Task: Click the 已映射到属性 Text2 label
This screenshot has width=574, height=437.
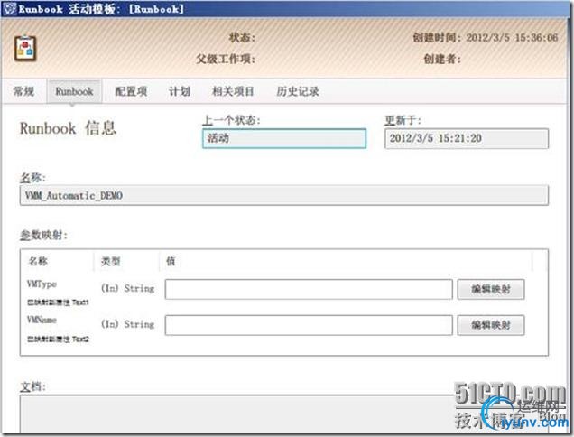Action: [x=58, y=339]
